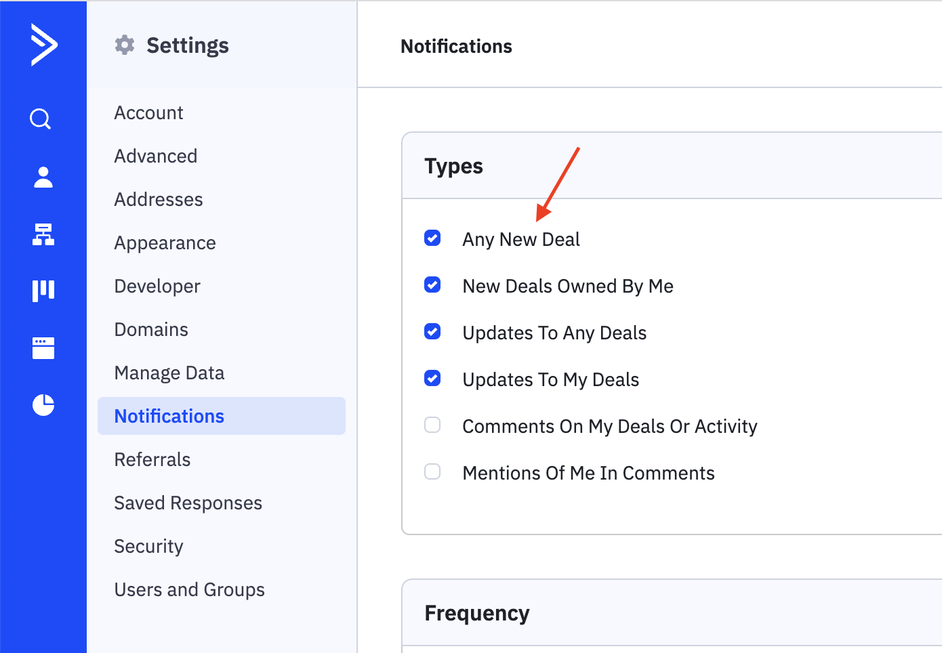Click the Settings gear icon
Screen dimensions: 942x653
125,45
